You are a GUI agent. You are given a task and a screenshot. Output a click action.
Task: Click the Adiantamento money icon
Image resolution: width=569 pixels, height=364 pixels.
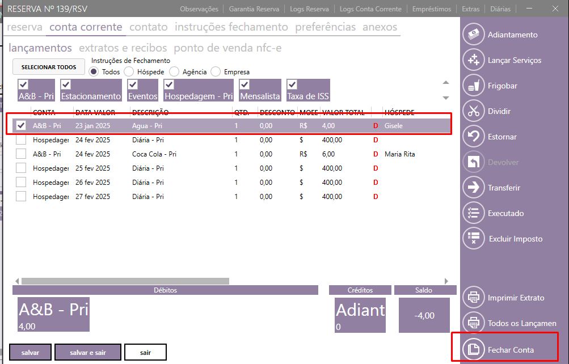pos(473,35)
